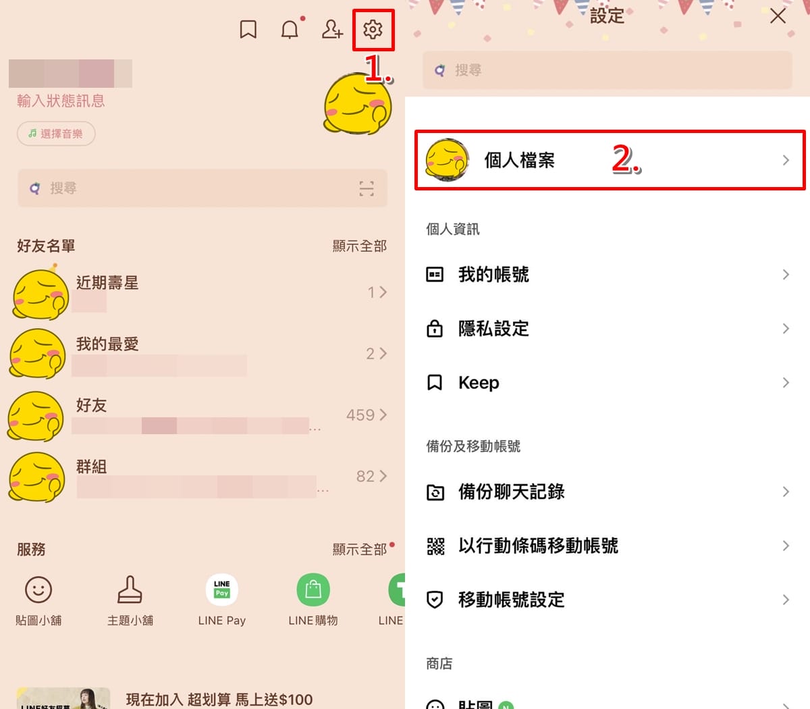Click the 選擇音樂 button

(x=56, y=134)
